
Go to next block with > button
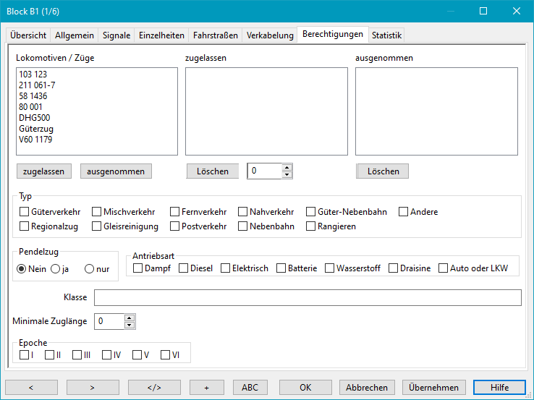click(93, 388)
